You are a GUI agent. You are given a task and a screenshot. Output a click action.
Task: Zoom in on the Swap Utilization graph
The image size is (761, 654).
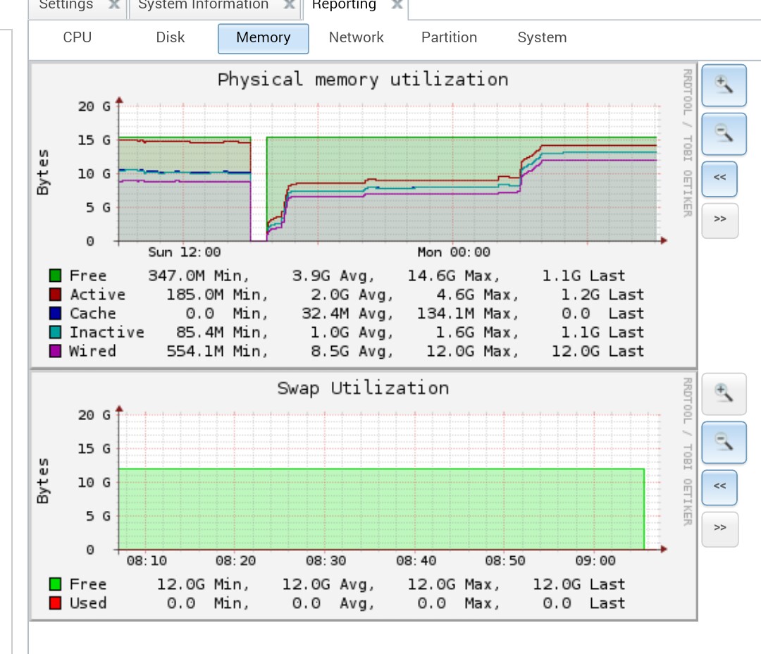pos(724,394)
